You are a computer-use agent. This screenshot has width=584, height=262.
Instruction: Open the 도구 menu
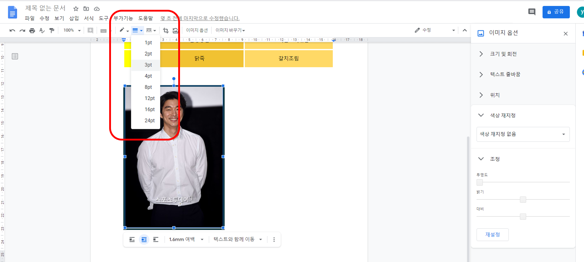(x=104, y=18)
